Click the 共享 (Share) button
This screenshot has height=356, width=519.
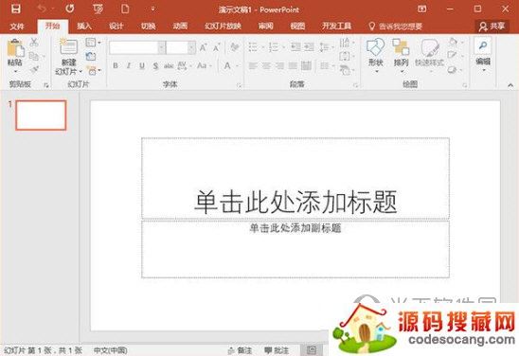tap(492, 27)
